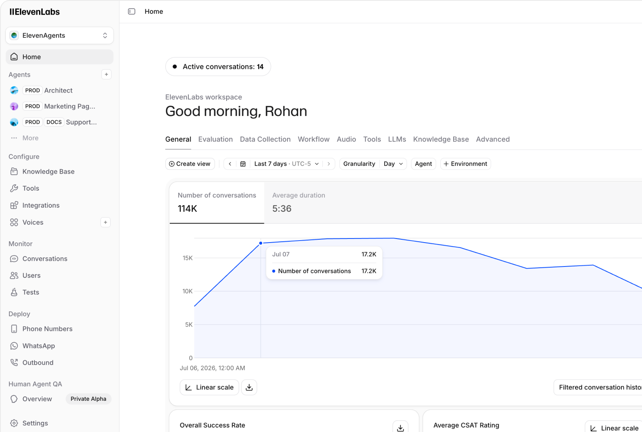This screenshot has width=642, height=432.
Task: Click the Conversations chat icon
Action: (14, 259)
